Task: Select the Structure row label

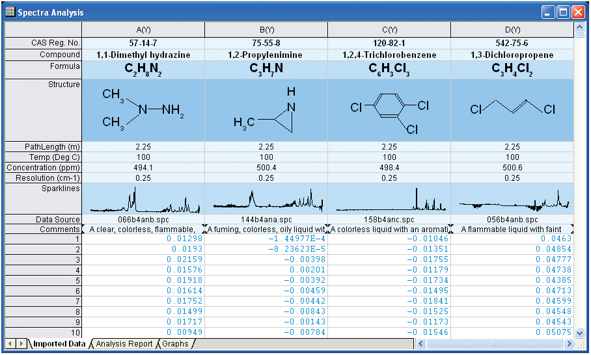Action: point(44,110)
